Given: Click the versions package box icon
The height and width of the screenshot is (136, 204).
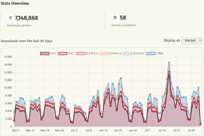Looking at the screenshot, I should (115, 18).
